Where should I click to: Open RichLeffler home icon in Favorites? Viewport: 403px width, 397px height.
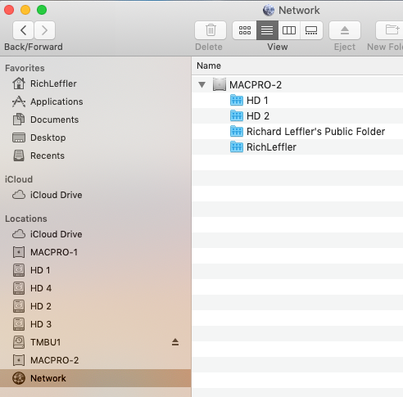tap(19, 83)
